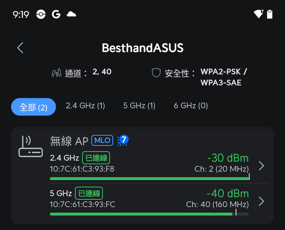Screen dimensions: 285x230
Task: Click the channel spectrum icon
Action: click(x=56, y=73)
